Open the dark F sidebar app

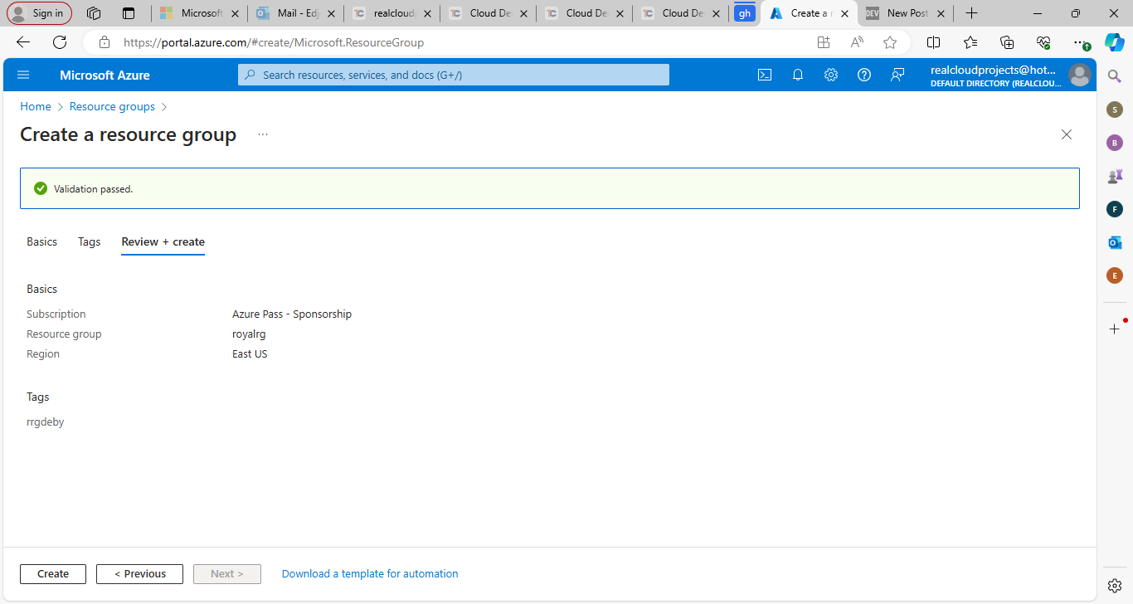coord(1115,209)
